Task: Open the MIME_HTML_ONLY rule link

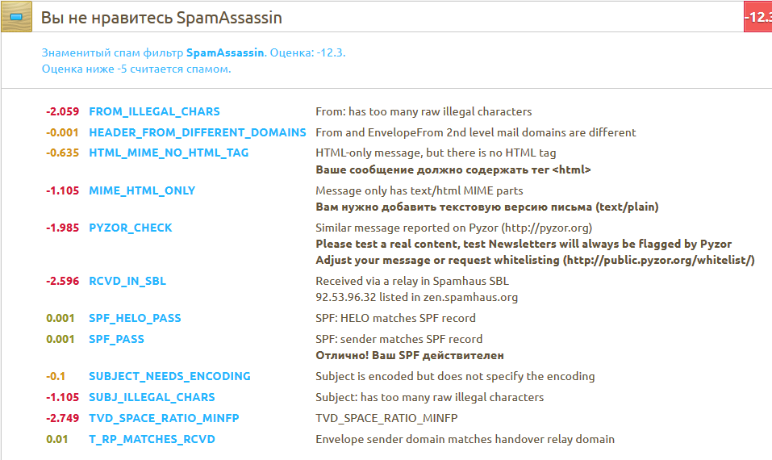Action: click(142, 190)
